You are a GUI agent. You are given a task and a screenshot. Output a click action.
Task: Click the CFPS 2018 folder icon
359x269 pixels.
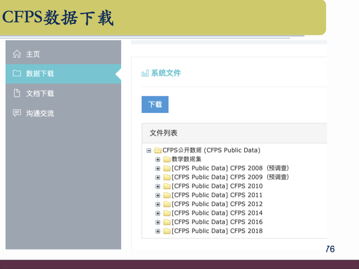click(167, 231)
